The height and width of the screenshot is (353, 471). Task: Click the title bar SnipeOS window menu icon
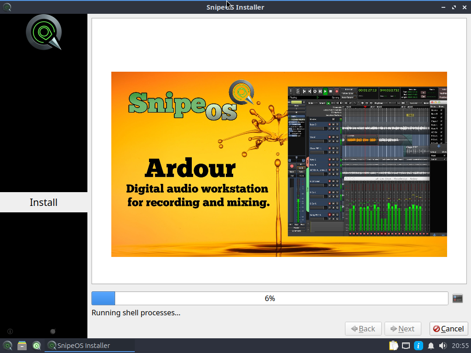[x=7, y=7]
